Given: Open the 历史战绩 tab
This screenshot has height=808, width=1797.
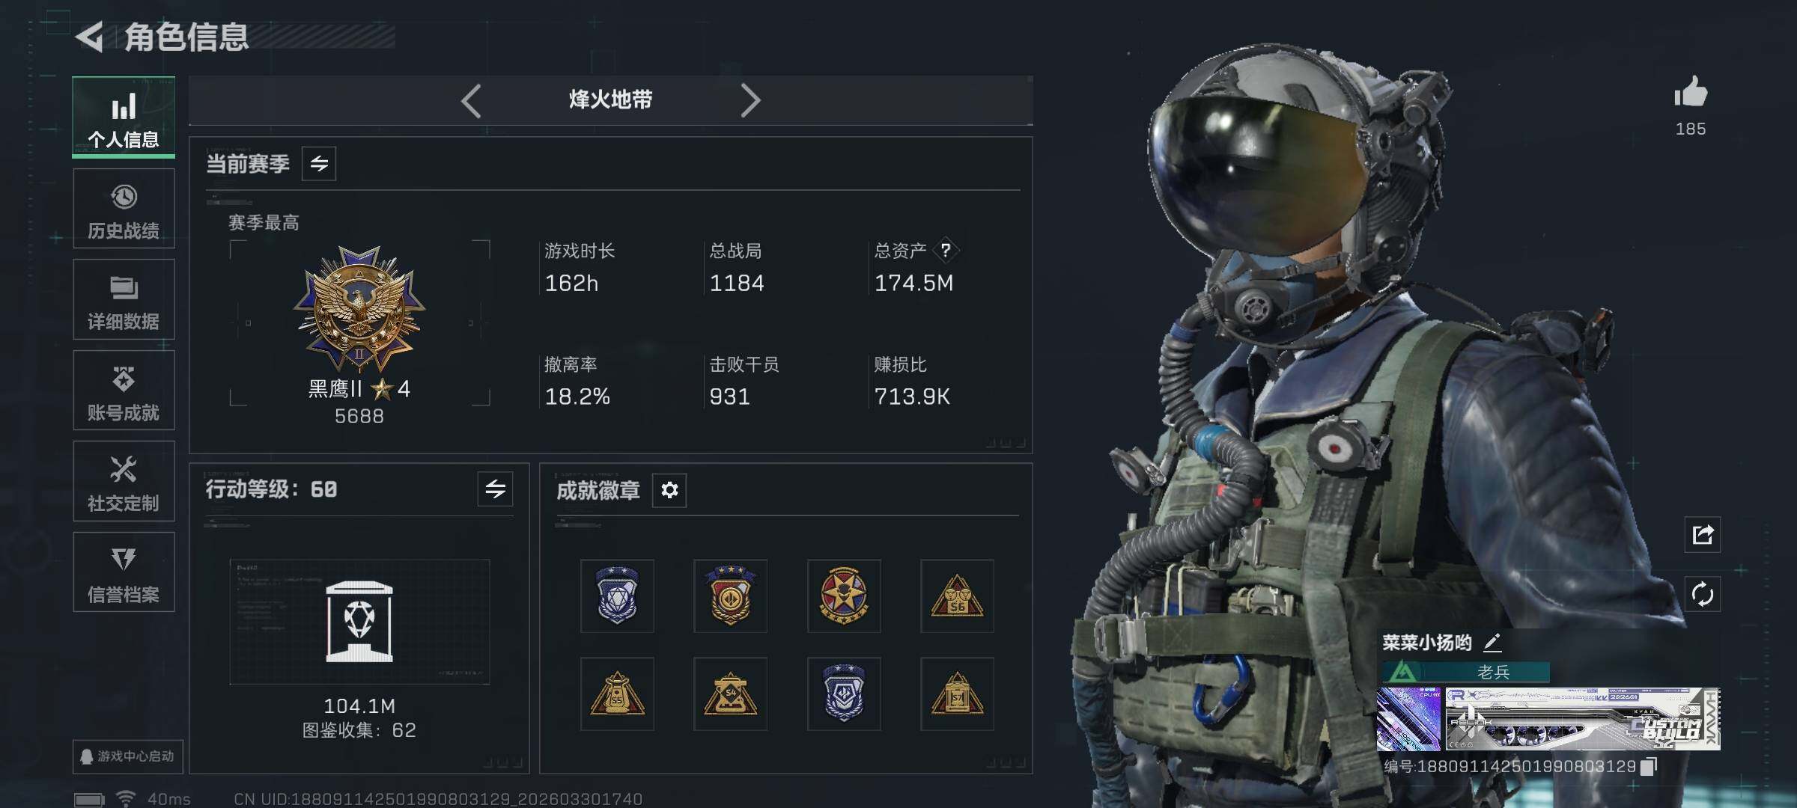Looking at the screenshot, I should pos(124,209).
